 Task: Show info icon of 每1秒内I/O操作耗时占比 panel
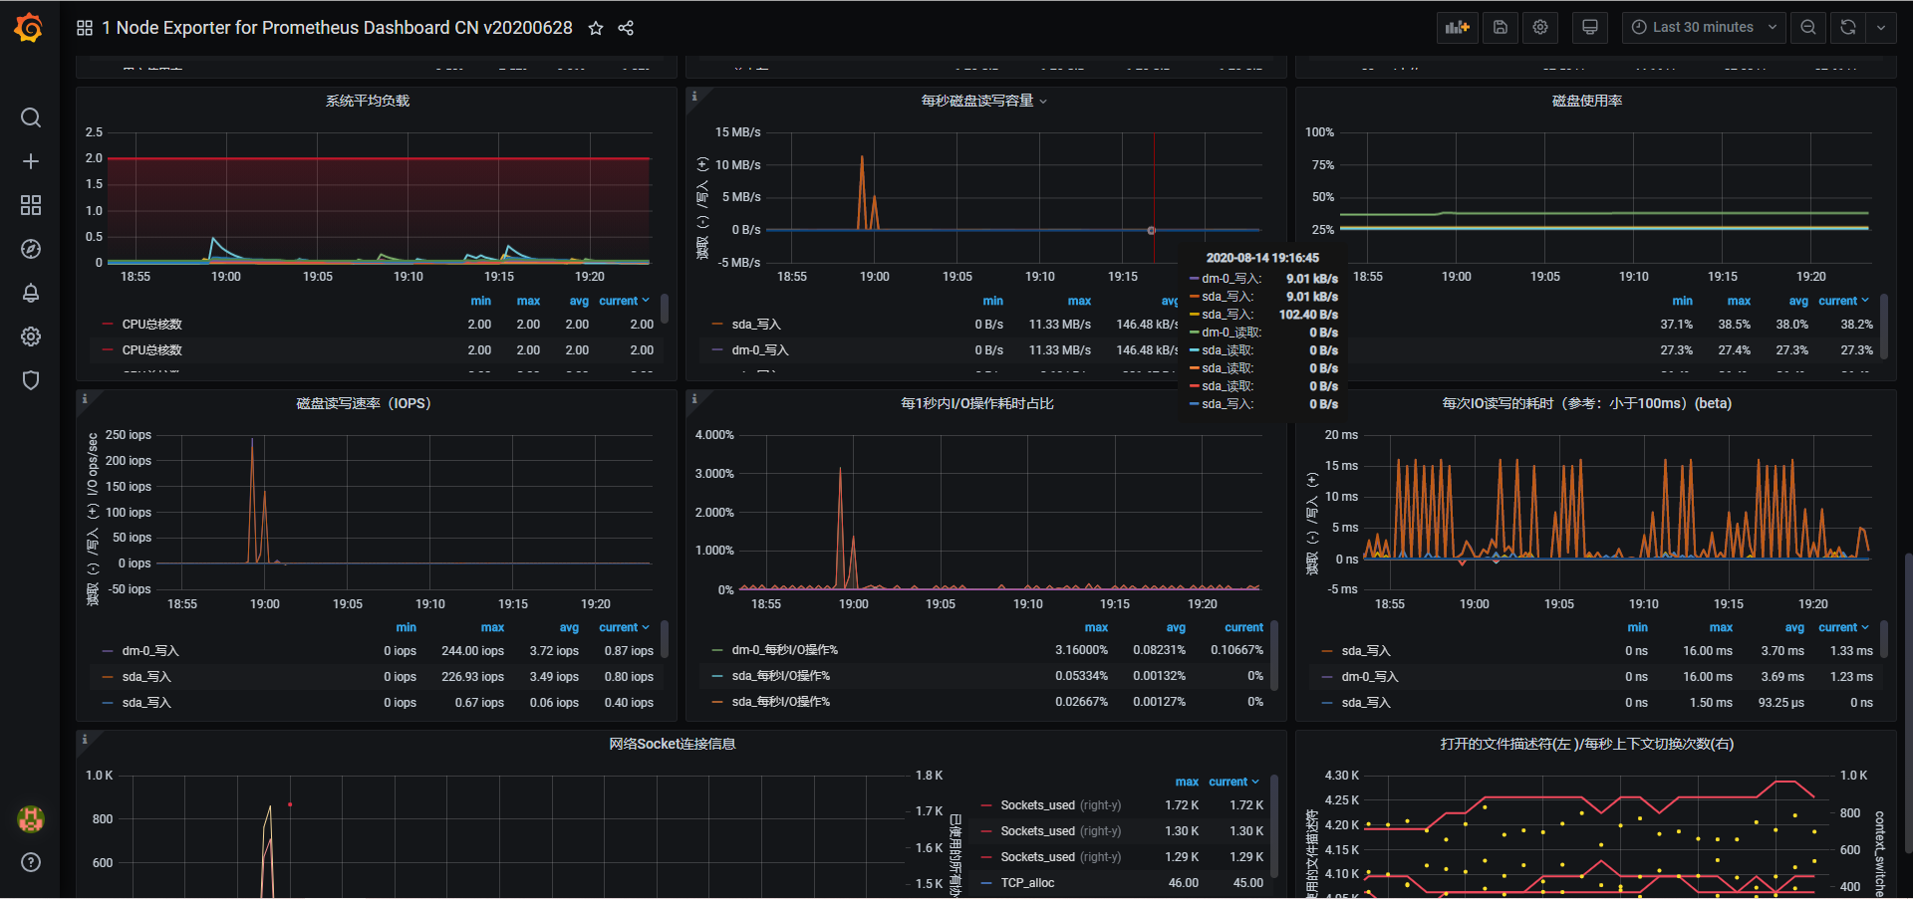pyautogui.click(x=694, y=398)
